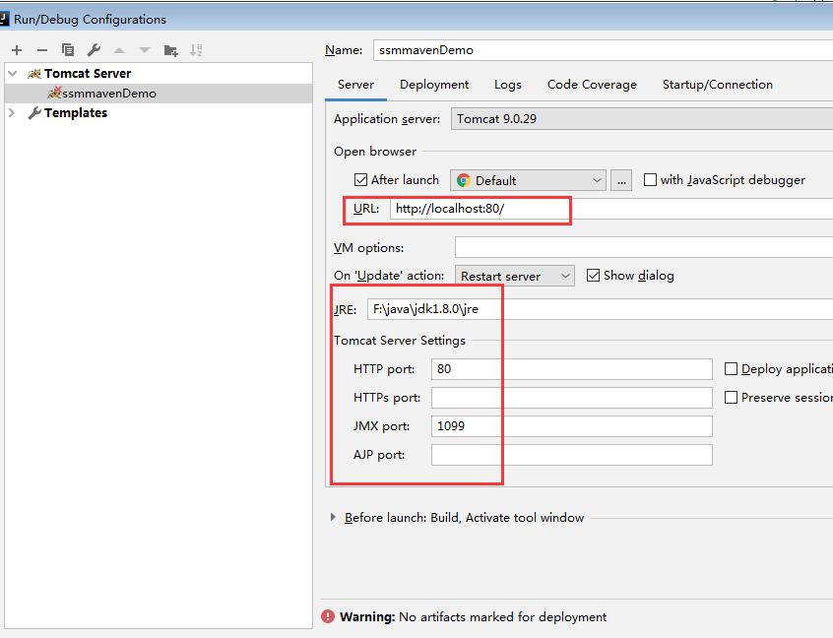Image resolution: width=833 pixels, height=638 pixels.
Task: Open the Restart server action dropdown
Action: [x=514, y=276]
